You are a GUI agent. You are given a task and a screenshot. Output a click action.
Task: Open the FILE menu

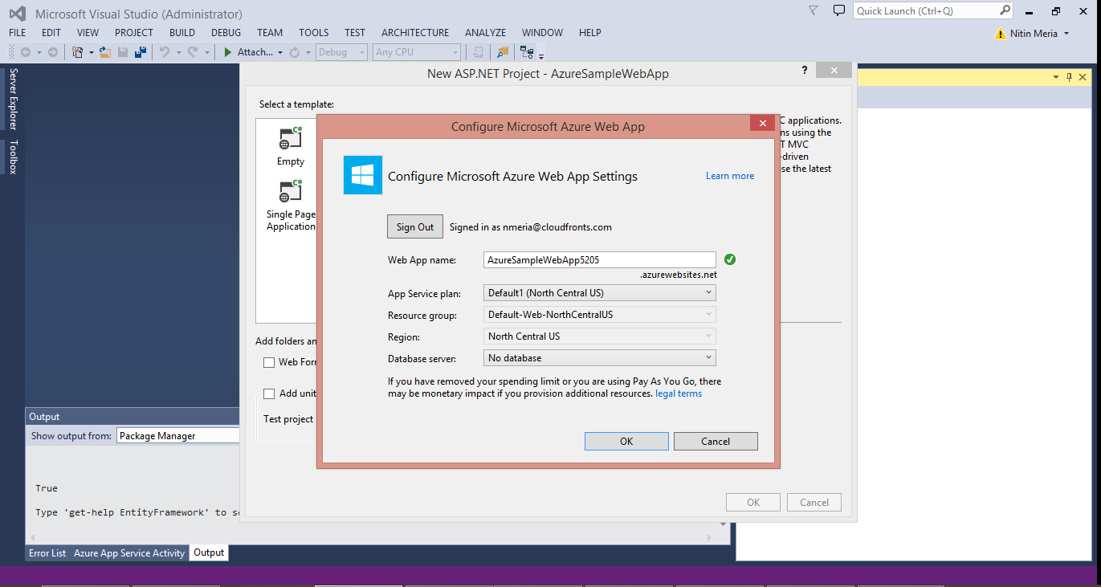(x=18, y=33)
